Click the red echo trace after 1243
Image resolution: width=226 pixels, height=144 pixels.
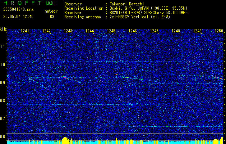[68, 78]
